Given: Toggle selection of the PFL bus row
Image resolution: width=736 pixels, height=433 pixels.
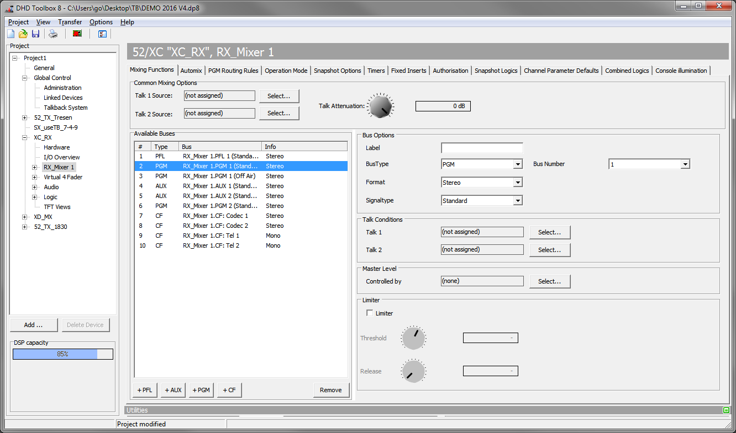Looking at the screenshot, I should tap(221, 156).
